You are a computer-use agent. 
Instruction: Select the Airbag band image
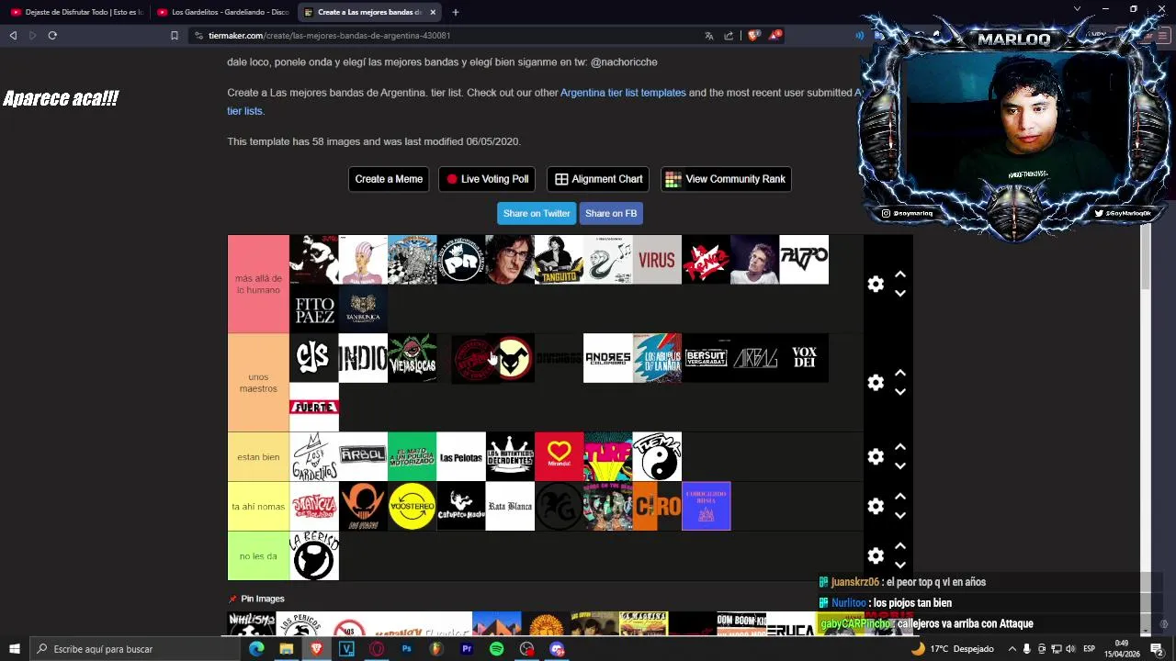(755, 358)
